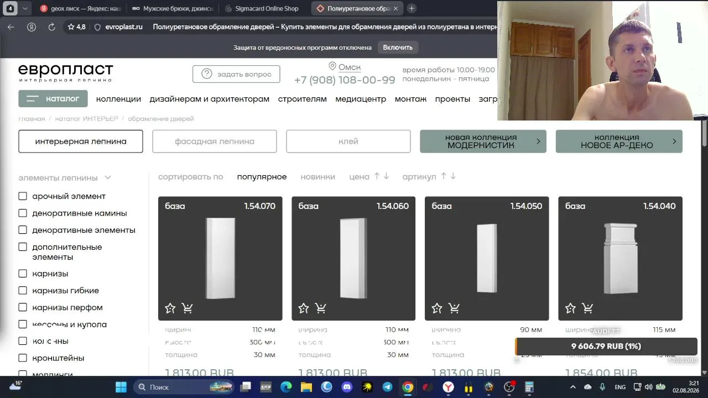708x398 pixels.
Task: Select the фасадная лепнина category
Action: click(x=215, y=142)
